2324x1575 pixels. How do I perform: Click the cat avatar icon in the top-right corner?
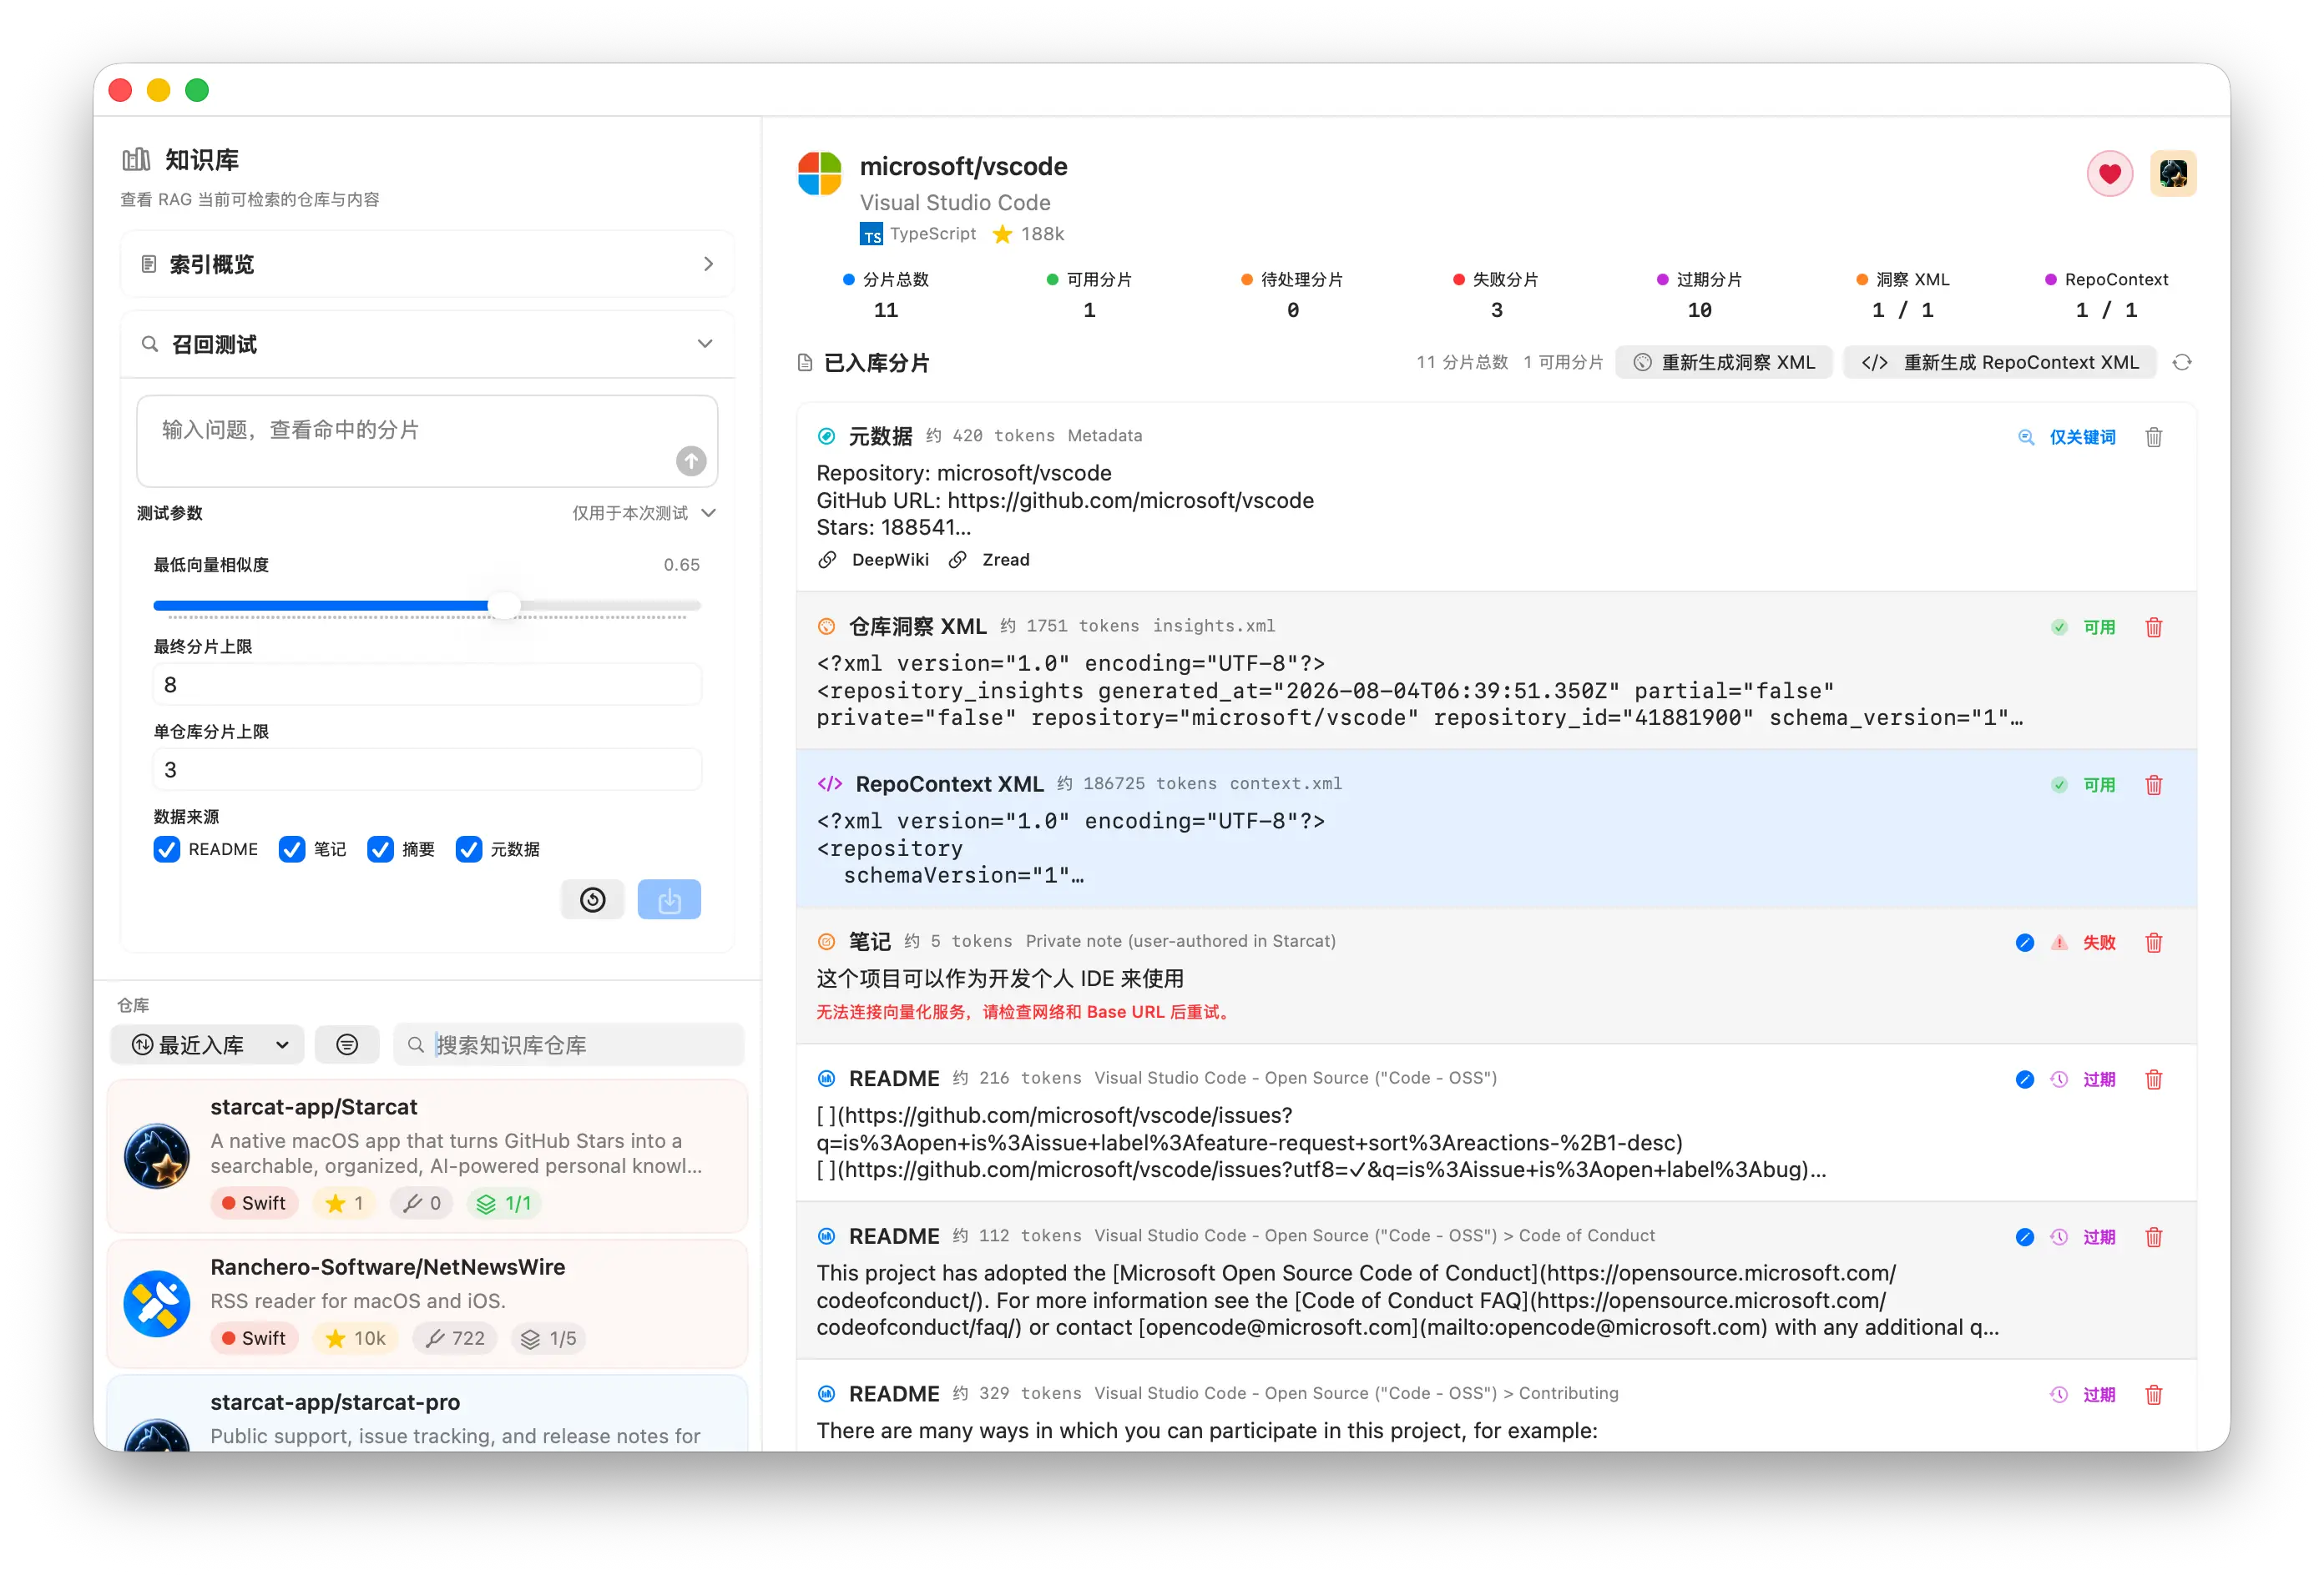pos(2173,174)
